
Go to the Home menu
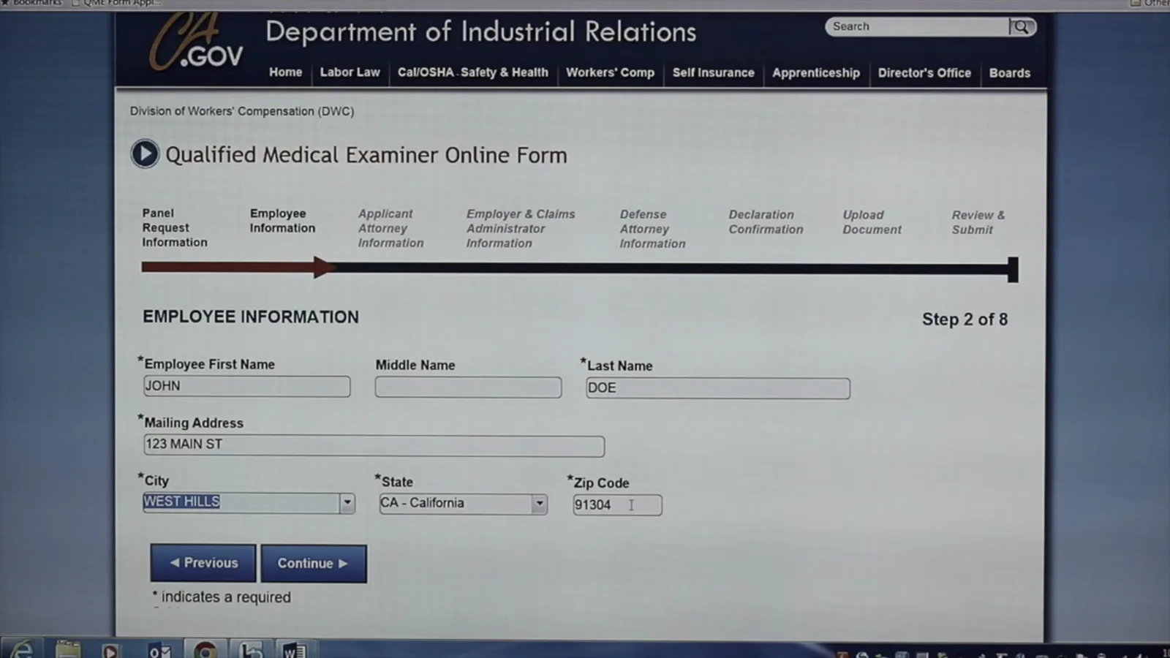pyautogui.click(x=285, y=72)
